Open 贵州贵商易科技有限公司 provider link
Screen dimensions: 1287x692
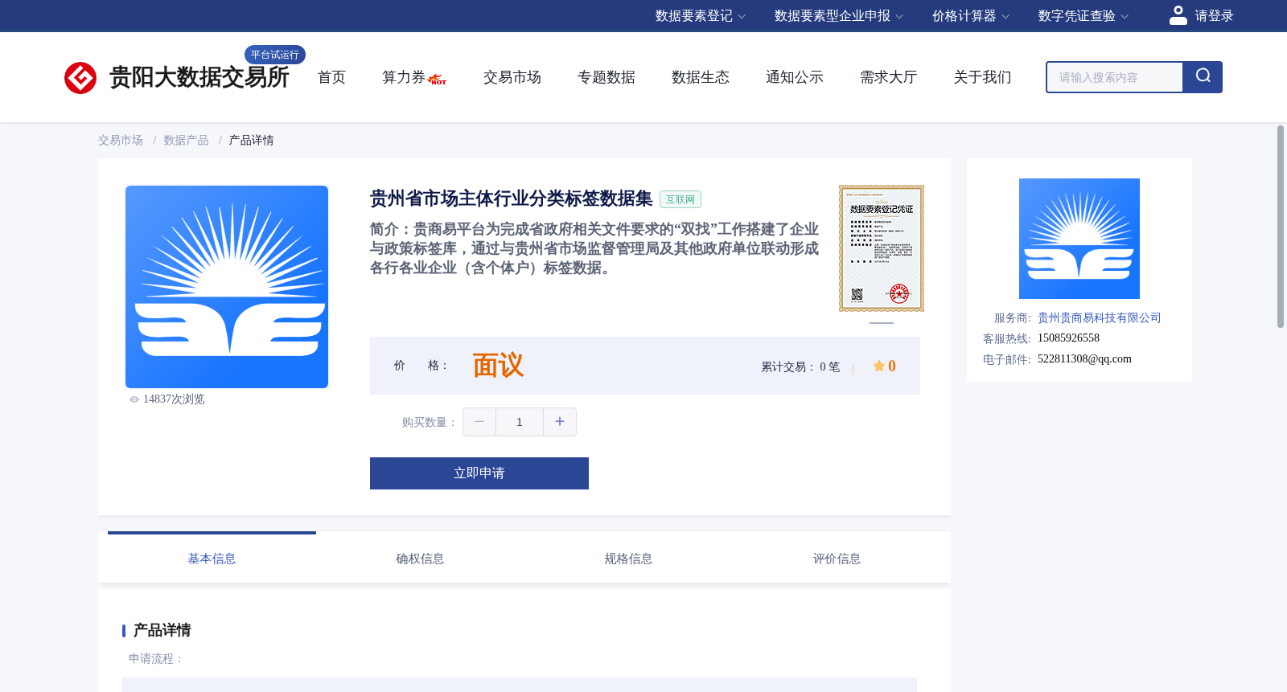[1100, 318]
